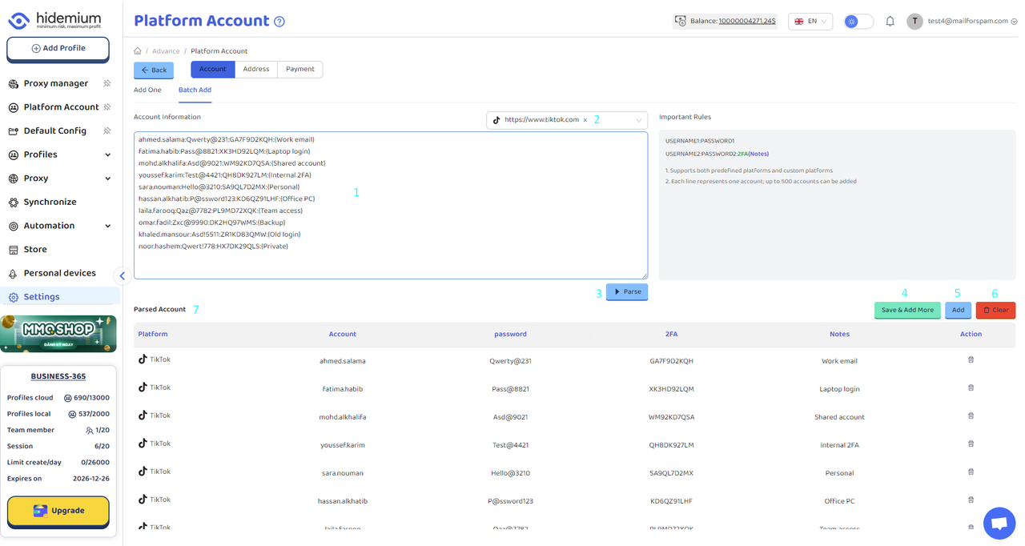Select the Add One tab

click(x=147, y=90)
